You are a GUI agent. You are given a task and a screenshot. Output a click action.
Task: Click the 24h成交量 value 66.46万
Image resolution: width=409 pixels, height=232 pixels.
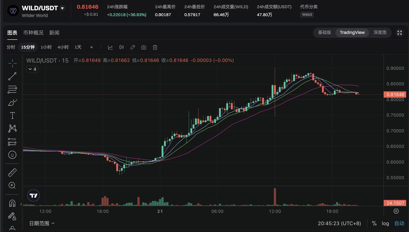click(221, 15)
